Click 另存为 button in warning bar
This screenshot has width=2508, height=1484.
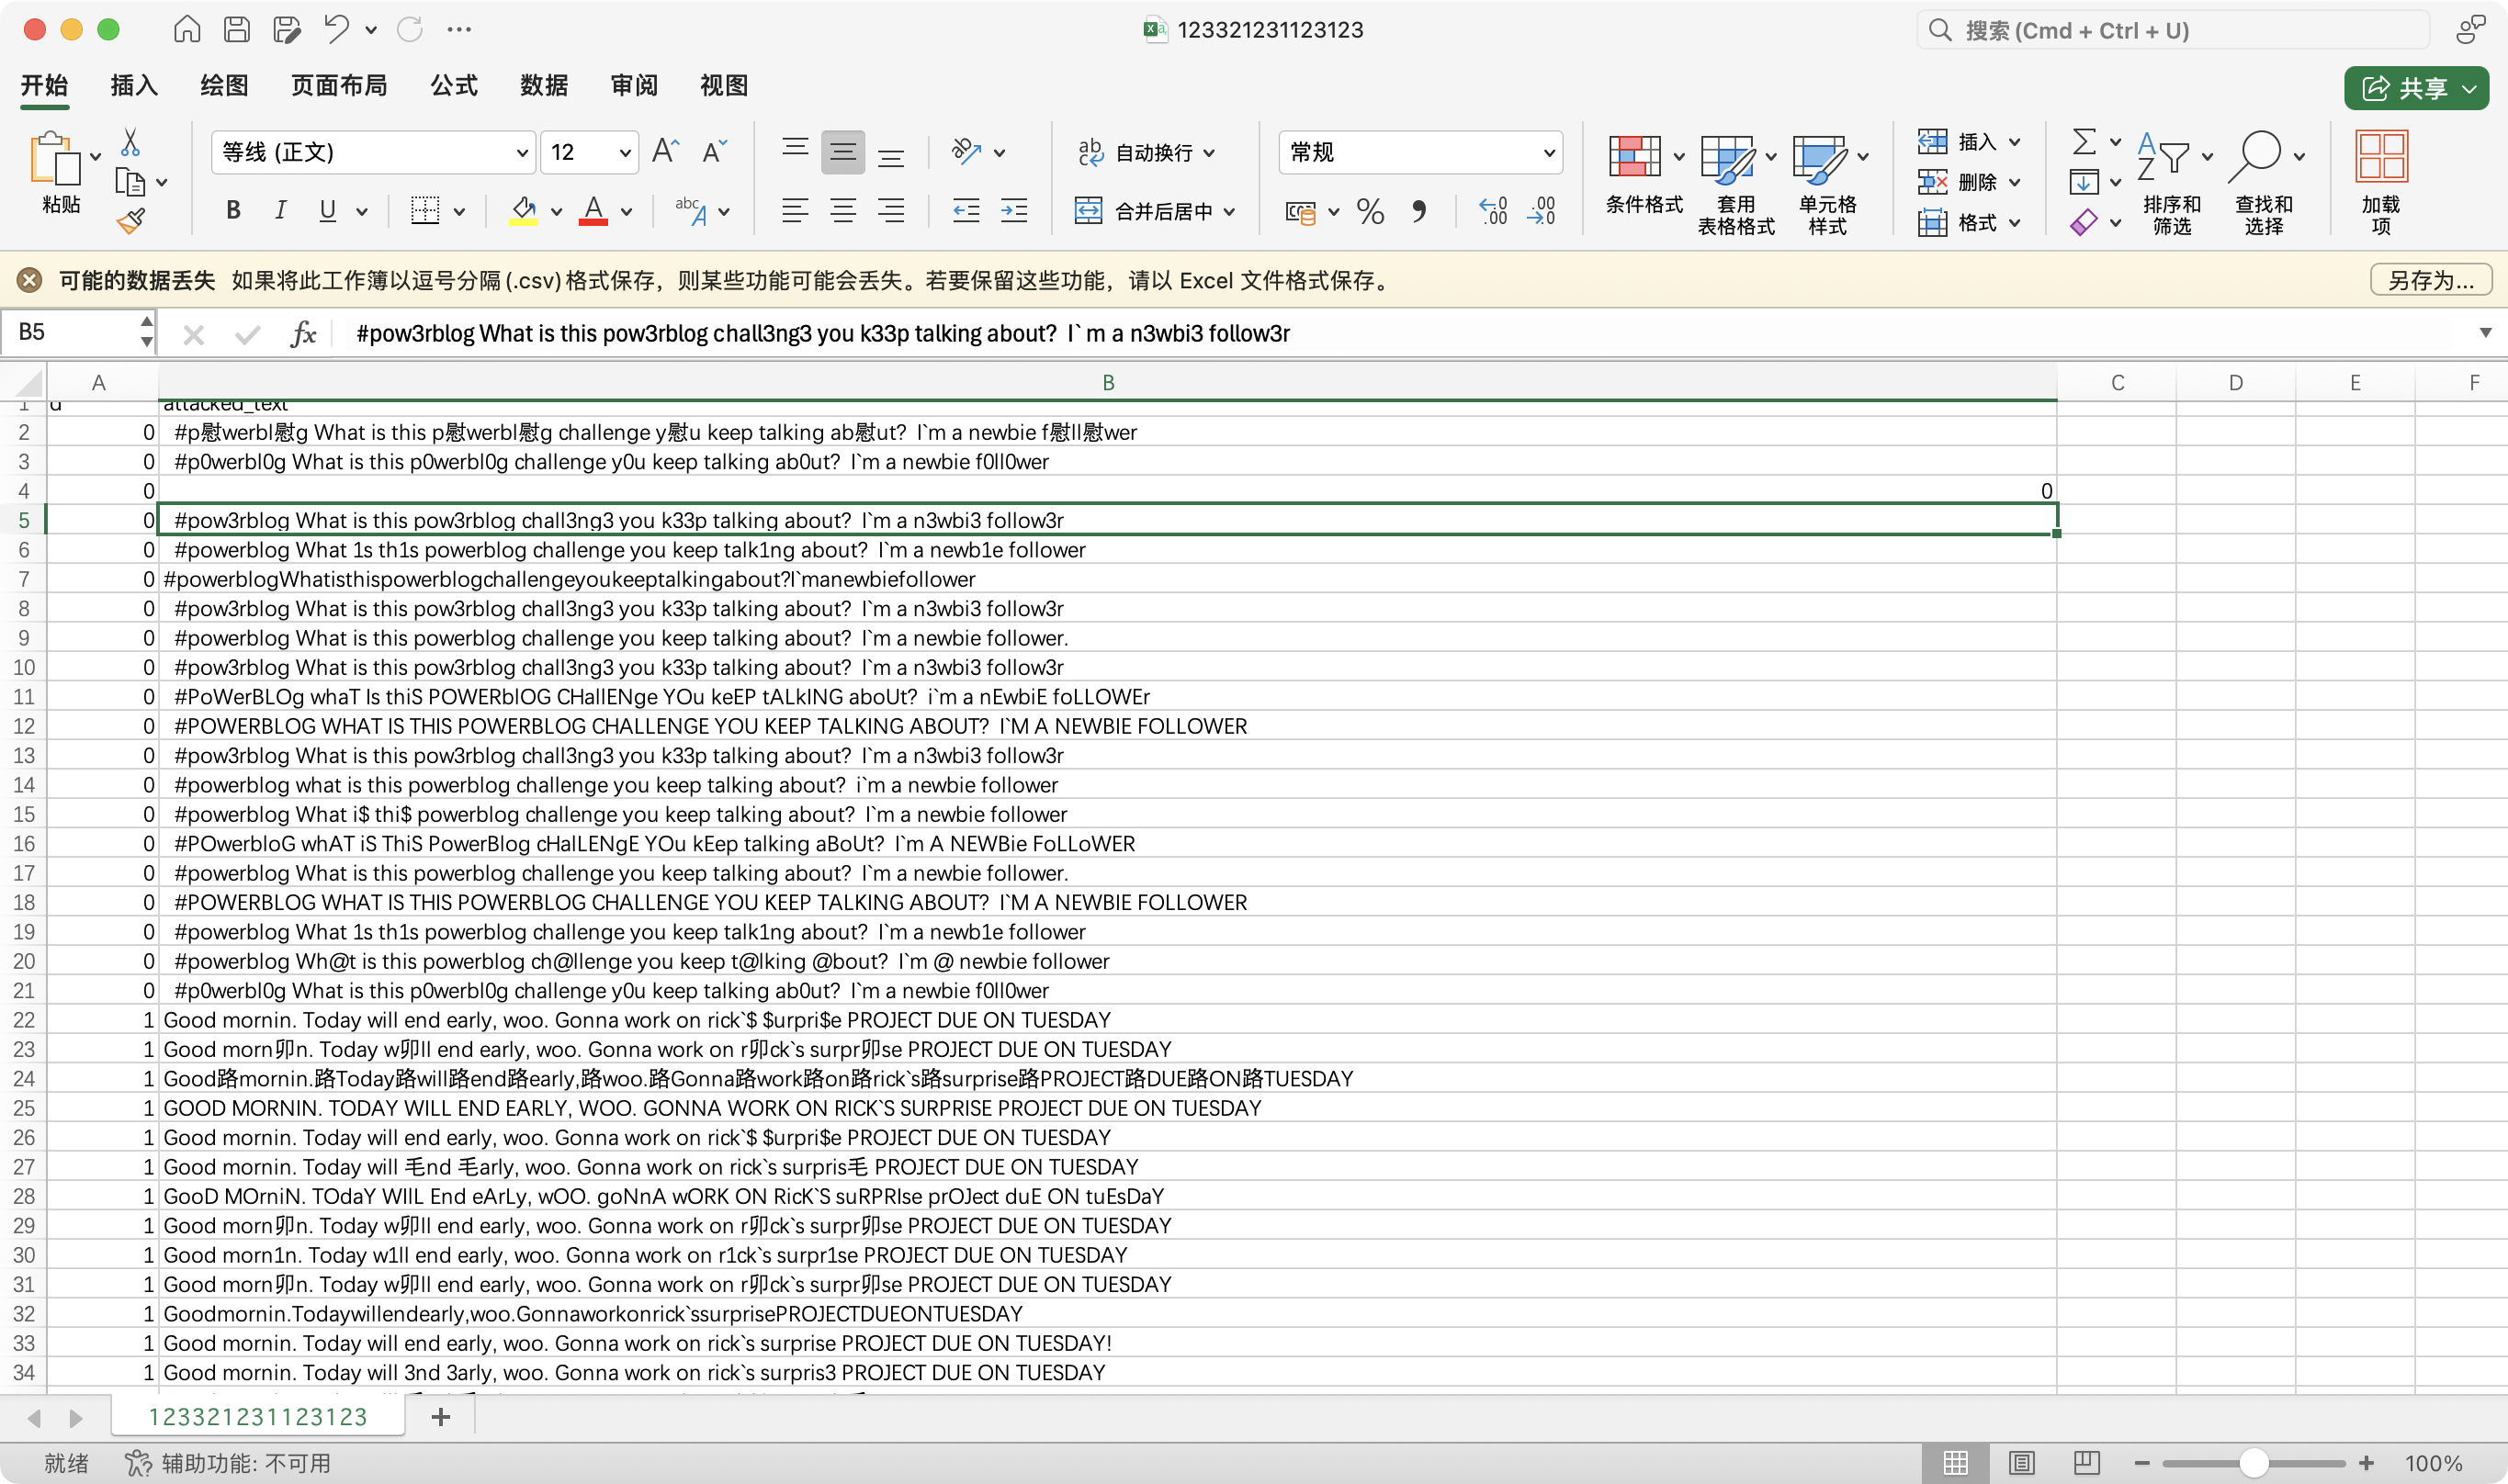click(x=2431, y=280)
